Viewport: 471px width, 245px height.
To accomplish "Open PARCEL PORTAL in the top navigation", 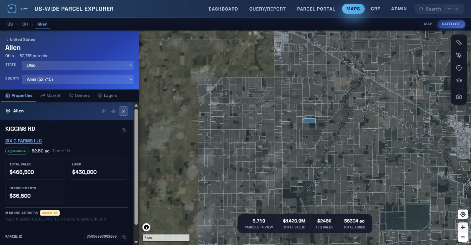I will coord(316,9).
